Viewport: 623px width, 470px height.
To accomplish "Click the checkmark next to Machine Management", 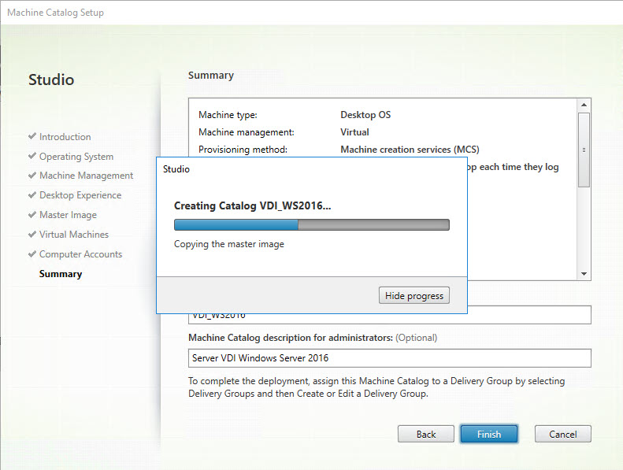I will (32, 176).
